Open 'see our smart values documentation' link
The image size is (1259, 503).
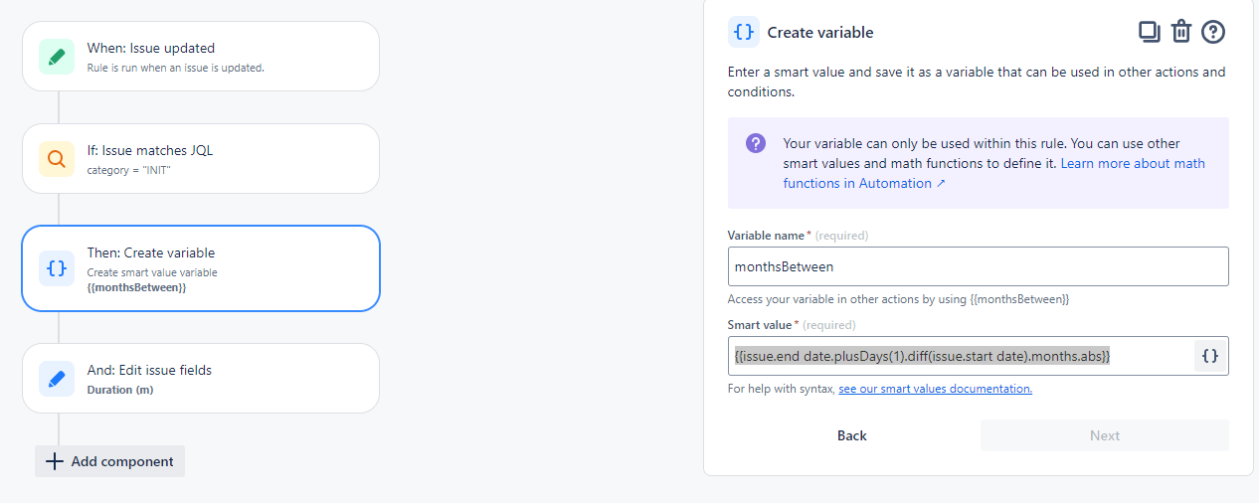coord(935,389)
